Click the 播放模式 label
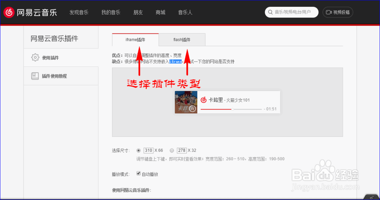 coord(121,174)
